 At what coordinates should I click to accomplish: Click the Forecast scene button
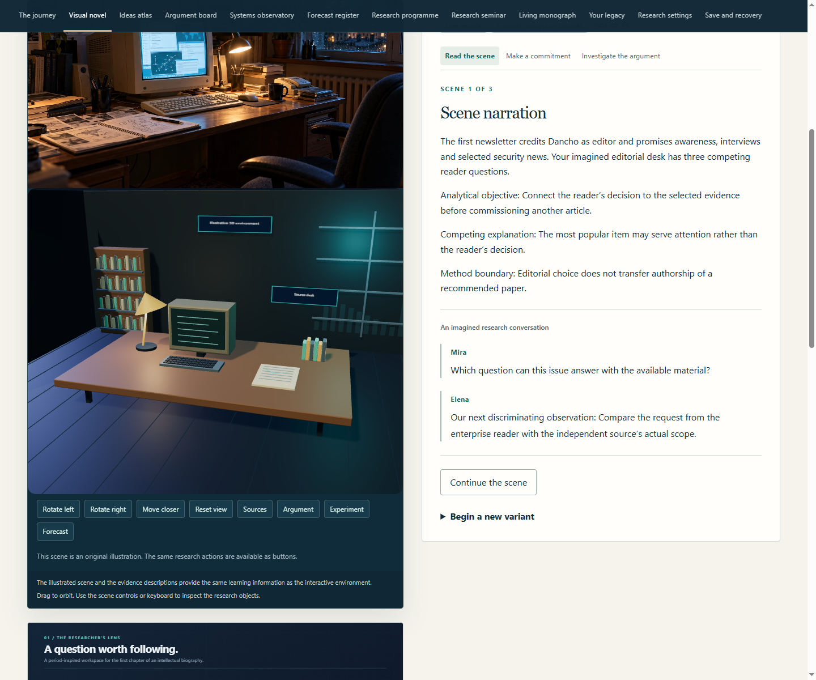(x=56, y=532)
